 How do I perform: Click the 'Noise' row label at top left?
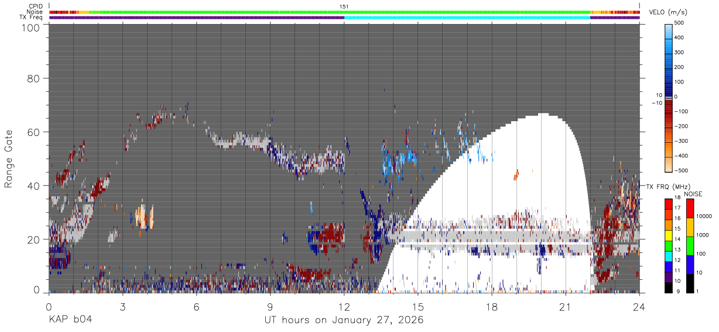click(35, 12)
